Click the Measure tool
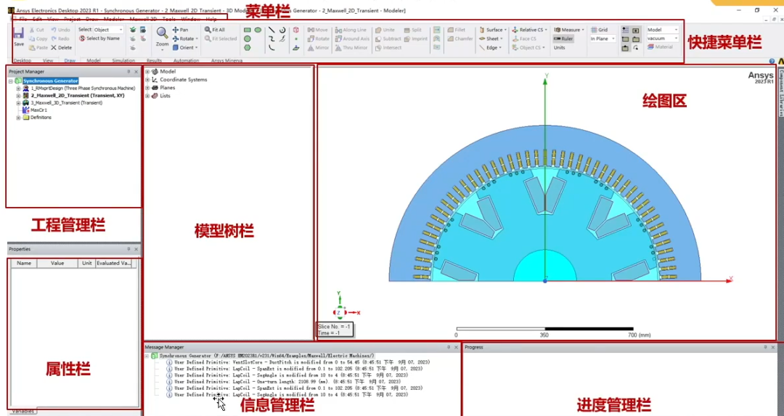Screen dimensions: 784x416 568,30
